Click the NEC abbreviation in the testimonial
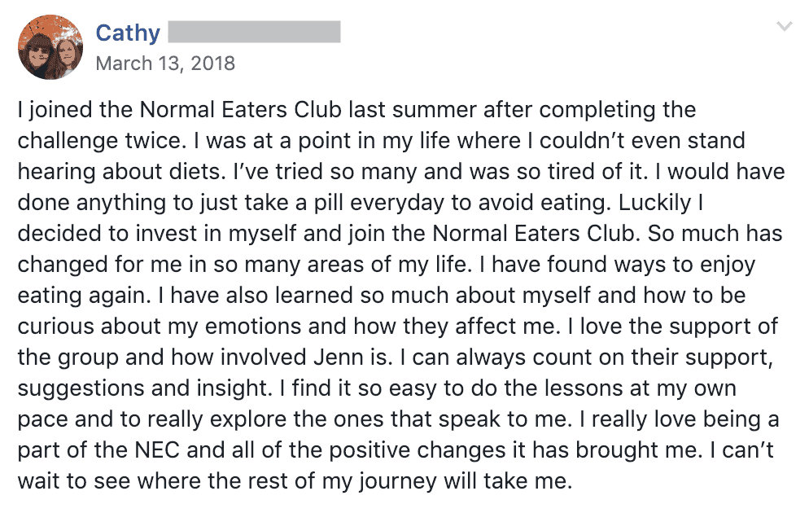The image size is (809, 513). [x=157, y=450]
